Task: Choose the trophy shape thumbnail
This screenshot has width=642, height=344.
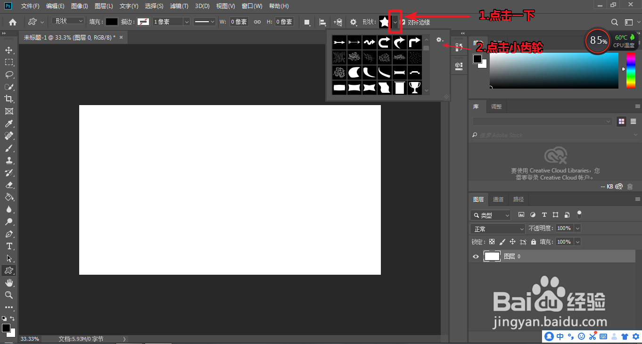Action: 415,88
